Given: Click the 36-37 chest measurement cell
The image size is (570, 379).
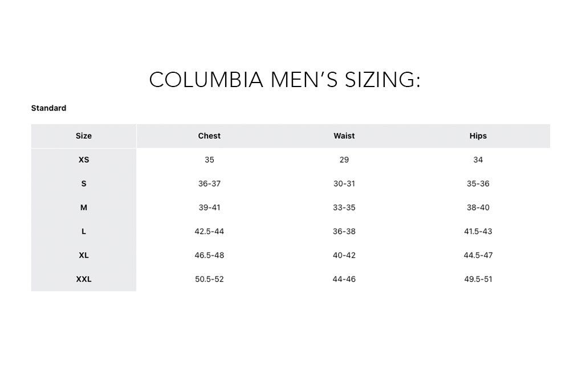Looking at the screenshot, I should [x=209, y=184].
